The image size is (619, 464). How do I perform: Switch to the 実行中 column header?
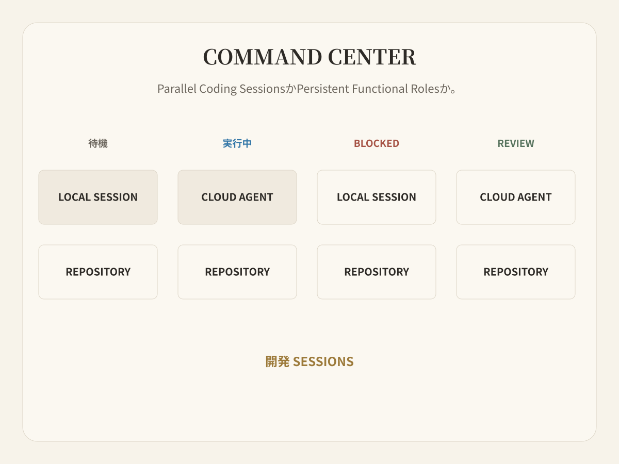[x=237, y=143]
